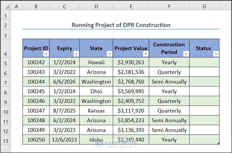This screenshot has width=232, height=153.
Task: Click the Hawaii state cell
Action: pos(96,62)
